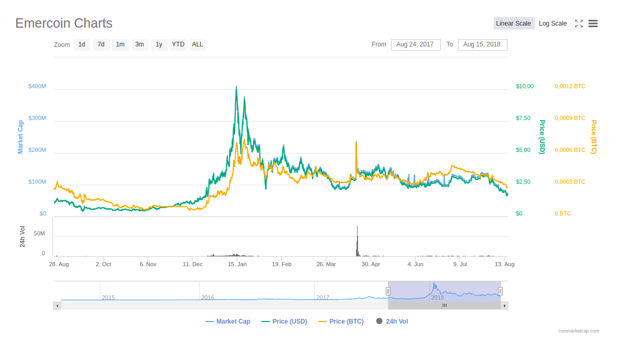The height and width of the screenshot is (345, 632).
Task: Click the 15. Jan date label
Action: pyautogui.click(x=237, y=264)
